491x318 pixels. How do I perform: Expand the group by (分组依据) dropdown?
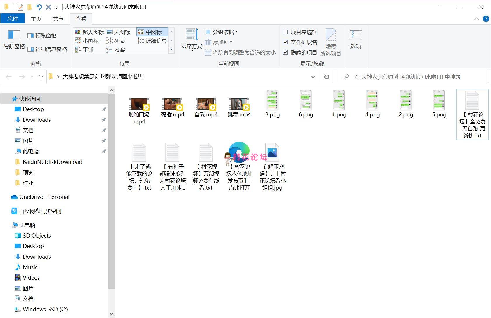(222, 32)
